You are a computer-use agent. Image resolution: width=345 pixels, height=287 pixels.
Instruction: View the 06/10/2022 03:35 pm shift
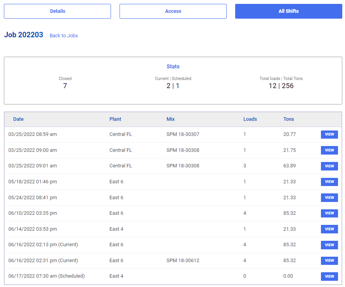click(329, 213)
